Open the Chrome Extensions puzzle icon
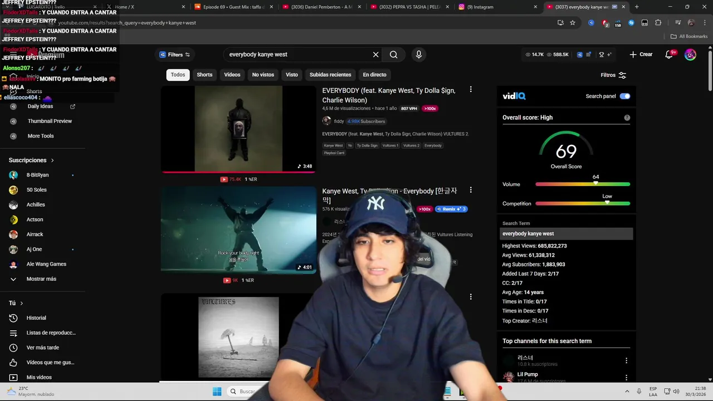Image resolution: width=713 pixels, height=401 pixels. pyautogui.click(x=658, y=23)
